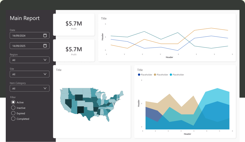Viewport: 245px width, 142px height.
Task: Click the cyan Placeholder legend item
Action: (x=177, y=75)
